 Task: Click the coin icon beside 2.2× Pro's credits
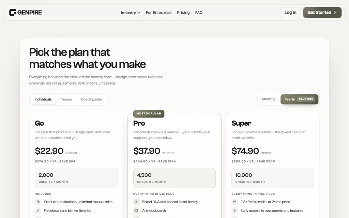(x=234, y=202)
